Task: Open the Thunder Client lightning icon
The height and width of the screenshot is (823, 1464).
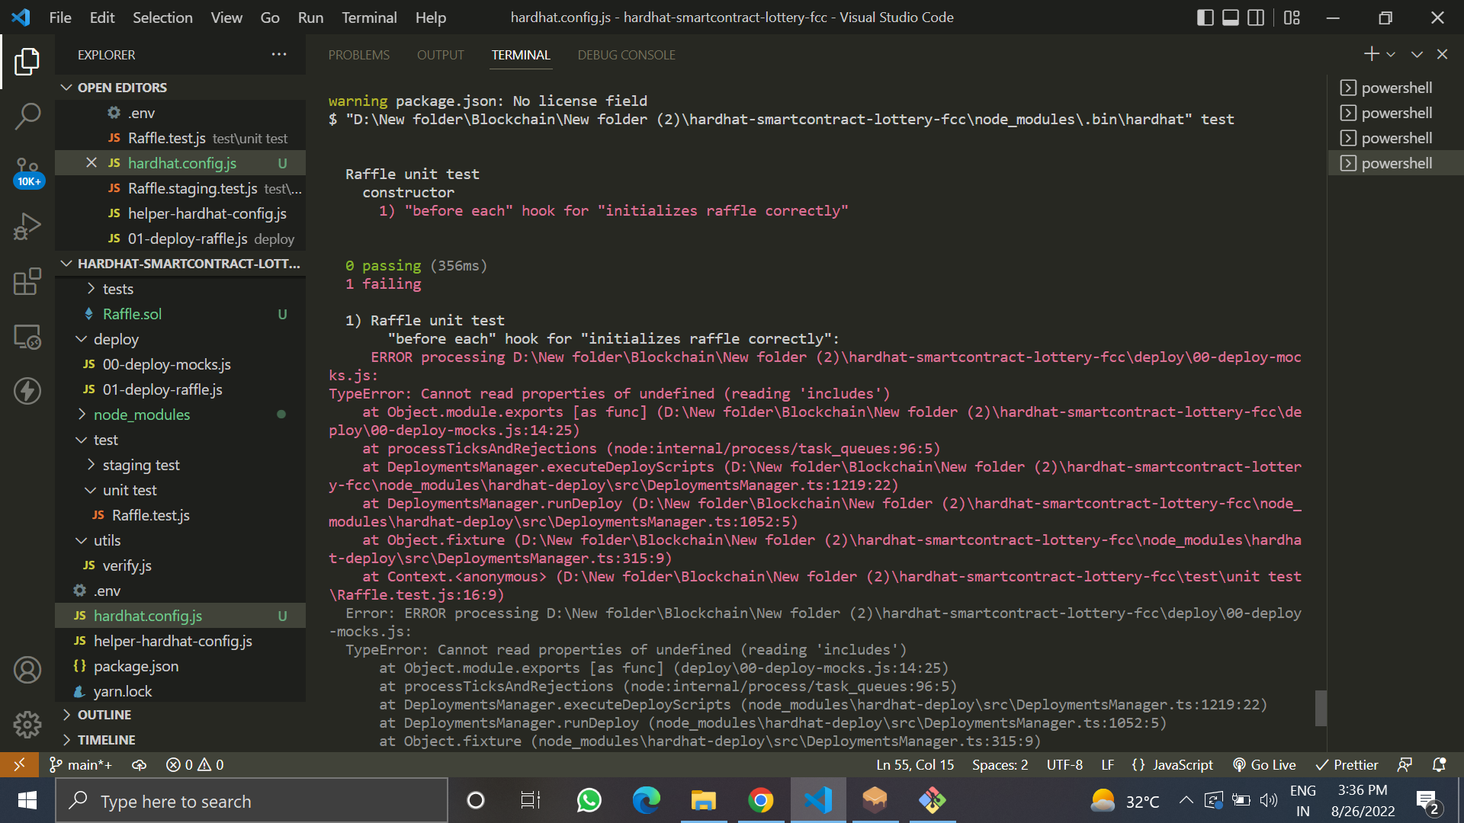Action: pyautogui.click(x=27, y=391)
